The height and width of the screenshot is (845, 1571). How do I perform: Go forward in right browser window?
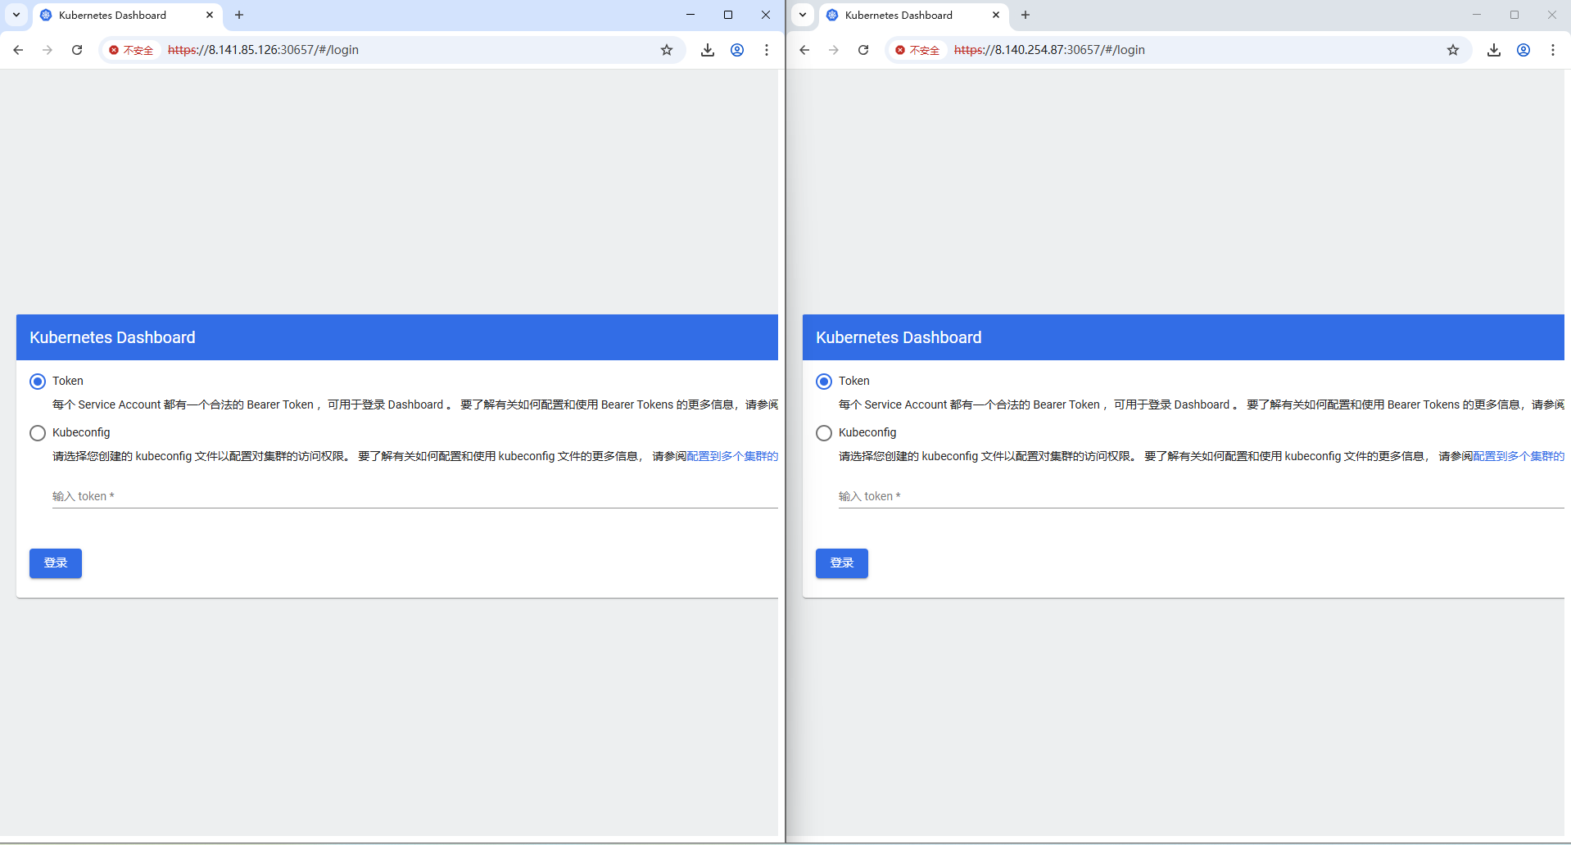coord(834,50)
